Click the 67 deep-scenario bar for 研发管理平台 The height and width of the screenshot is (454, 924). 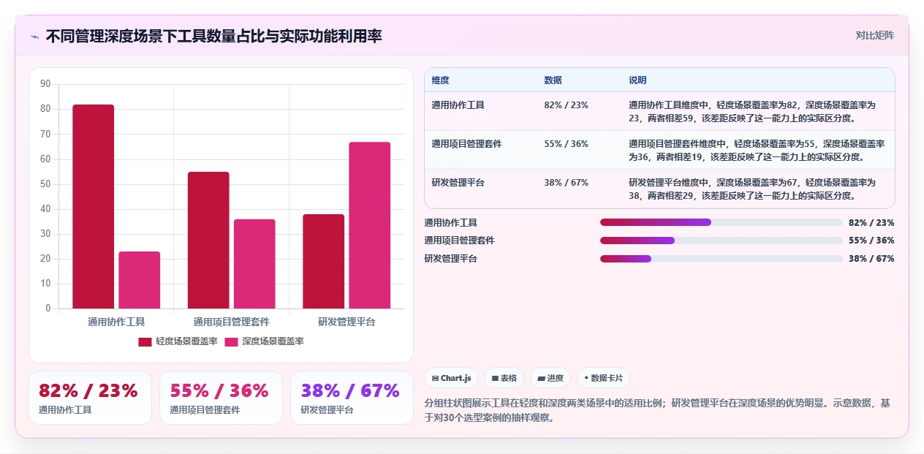370,225
